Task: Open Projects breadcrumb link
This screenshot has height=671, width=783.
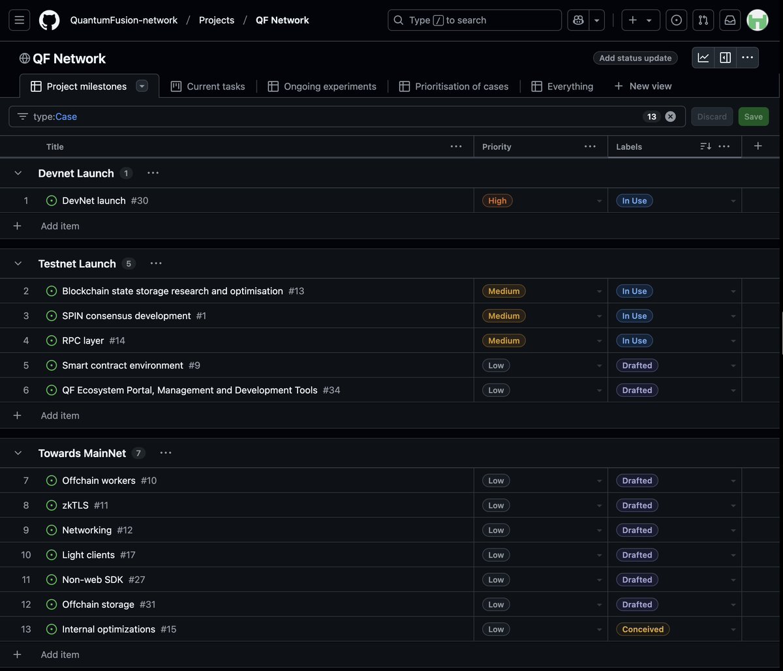Action: point(217,20)
